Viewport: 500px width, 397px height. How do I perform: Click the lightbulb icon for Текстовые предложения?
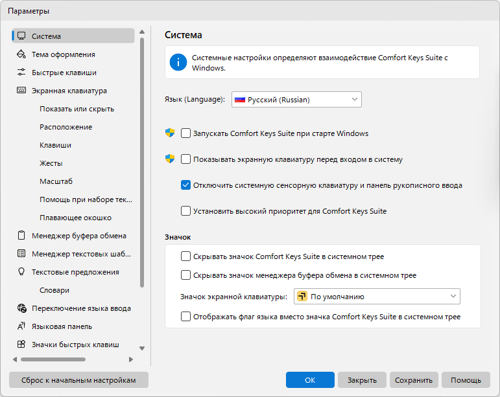21,271
